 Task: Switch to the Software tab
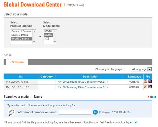[x=17, y=62]
